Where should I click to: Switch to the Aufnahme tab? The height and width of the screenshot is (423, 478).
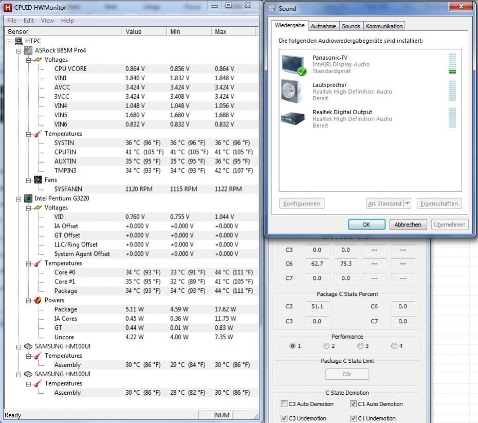coord(323,26)
